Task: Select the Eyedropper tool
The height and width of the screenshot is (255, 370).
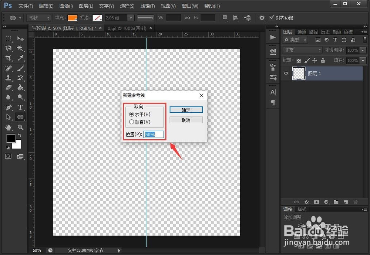Action: (x=20, y=58)
